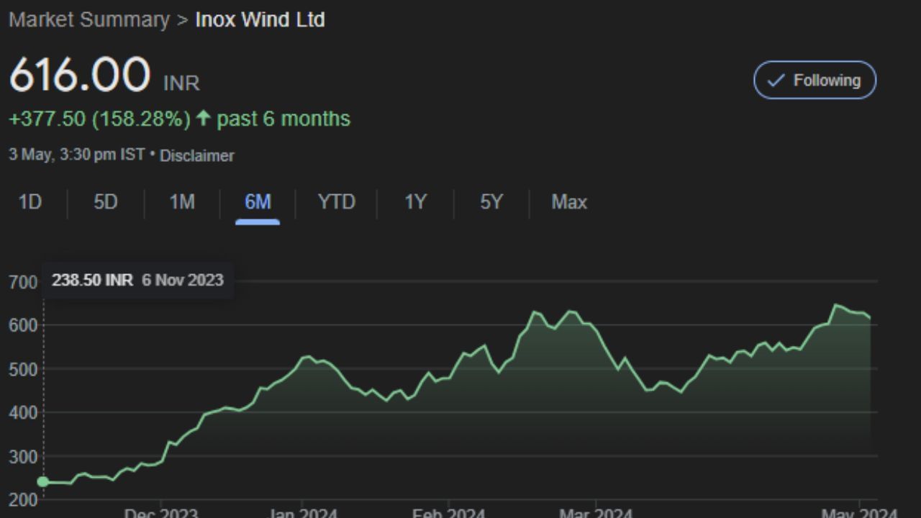Click the 200 y-axis label
Screen dimensions: 921x518
click(x=23, y=500)
